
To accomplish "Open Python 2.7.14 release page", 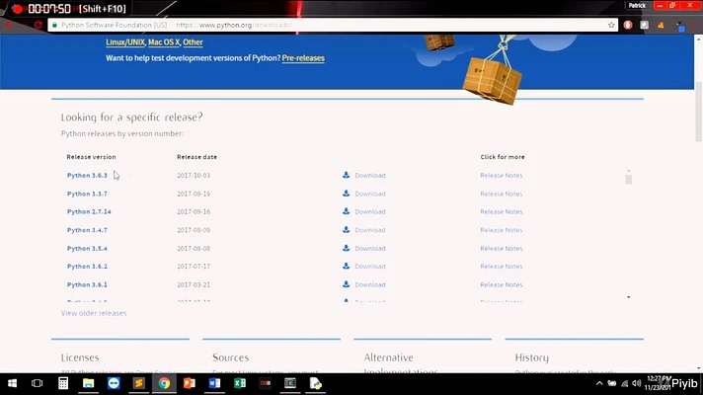I will coord(89,211).
